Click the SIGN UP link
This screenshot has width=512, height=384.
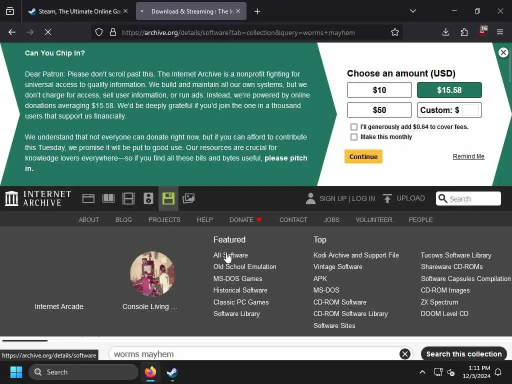[332, 198]
